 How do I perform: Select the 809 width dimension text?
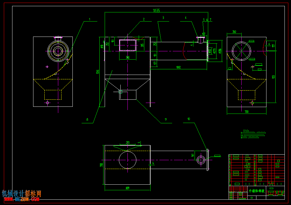tap(127, 188)
